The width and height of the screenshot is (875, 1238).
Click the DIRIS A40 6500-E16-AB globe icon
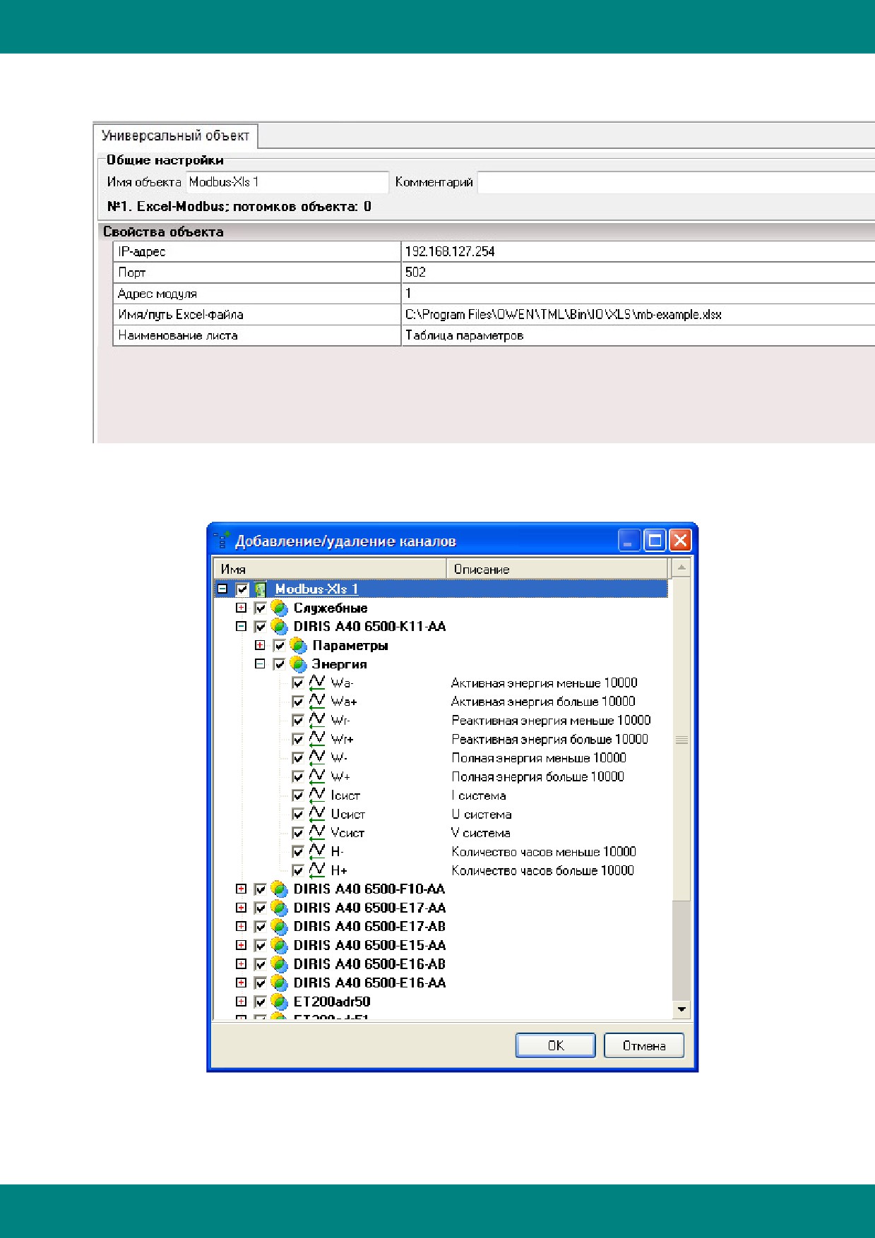point(280,963)
